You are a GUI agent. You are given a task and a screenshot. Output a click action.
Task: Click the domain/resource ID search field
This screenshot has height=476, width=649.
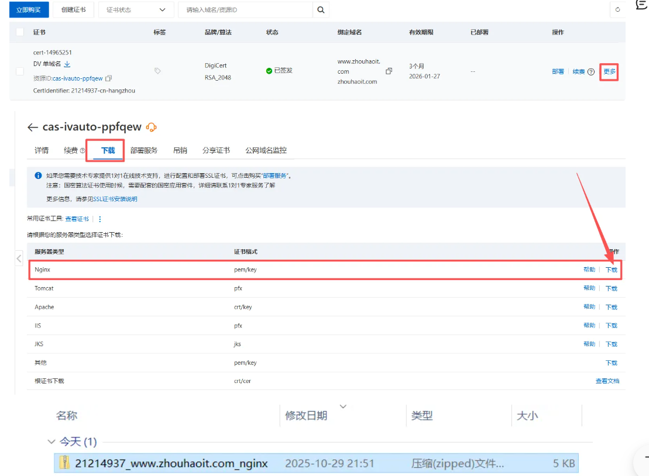point(246,10)
